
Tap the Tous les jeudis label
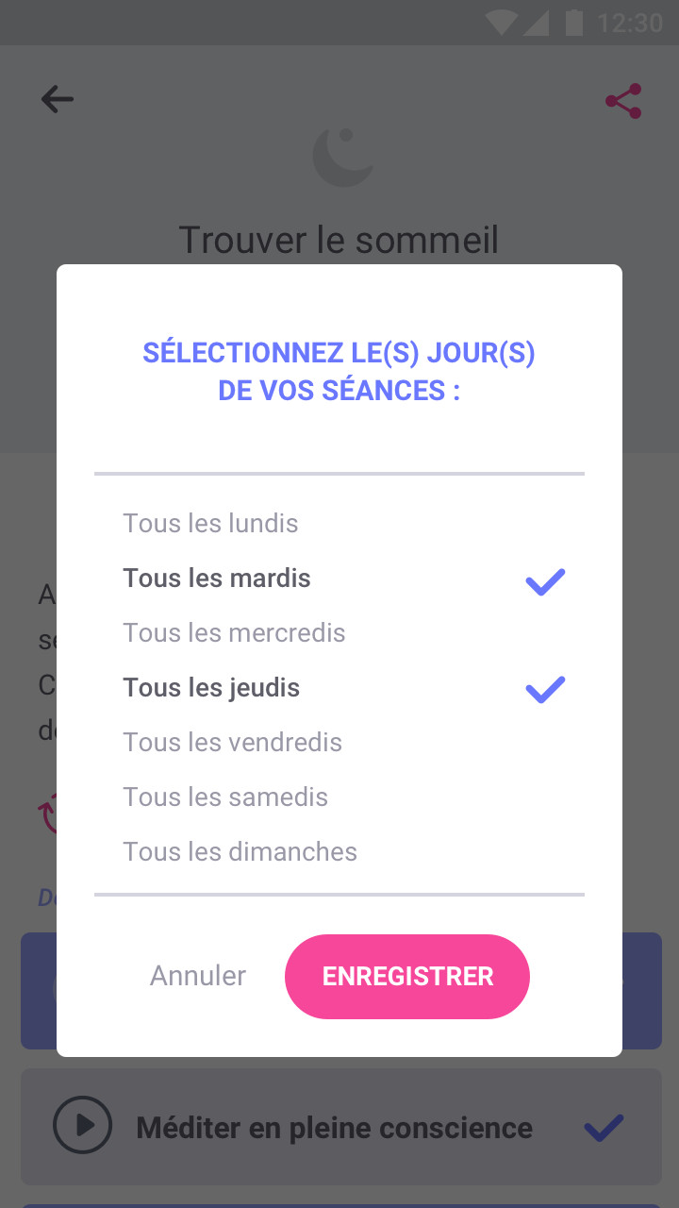tap(211, 688)
